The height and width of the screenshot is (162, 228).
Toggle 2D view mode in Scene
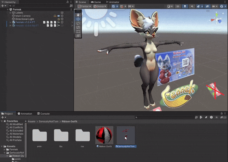coord(177,6)
